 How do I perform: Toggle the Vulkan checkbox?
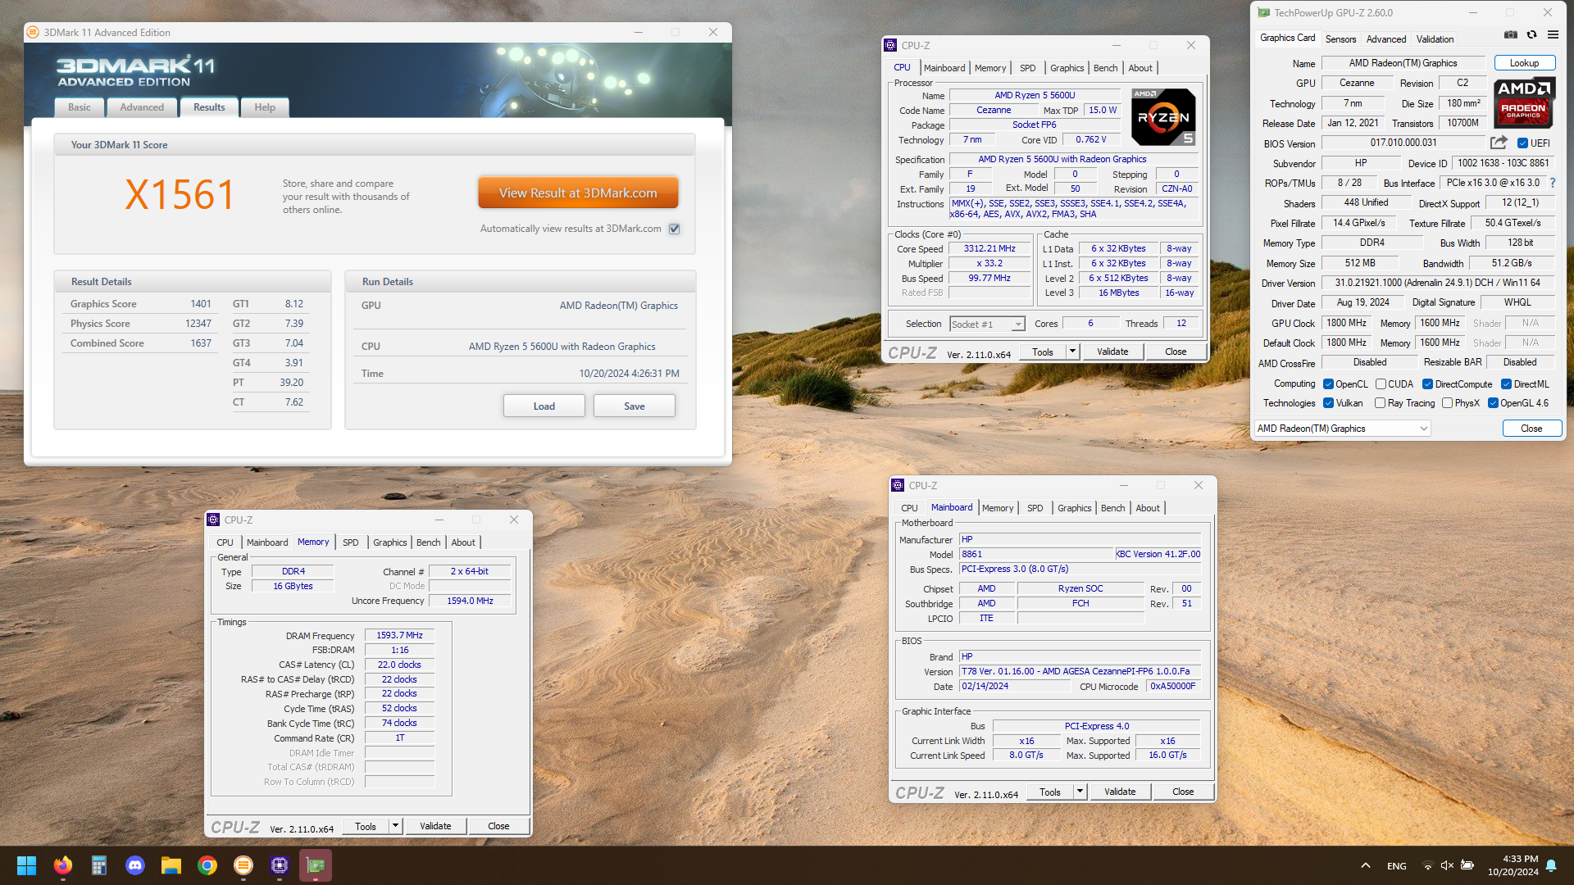point(1328,403)
